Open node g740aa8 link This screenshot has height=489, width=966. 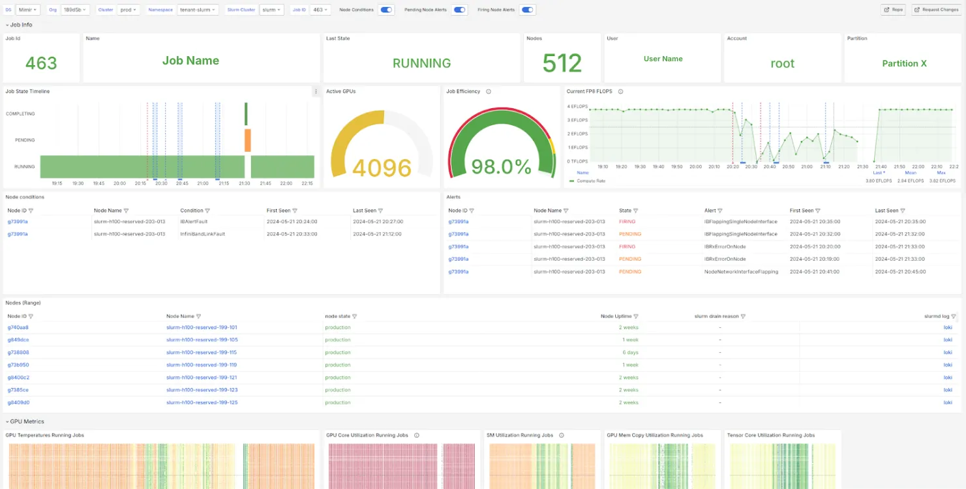pos(18,327)
